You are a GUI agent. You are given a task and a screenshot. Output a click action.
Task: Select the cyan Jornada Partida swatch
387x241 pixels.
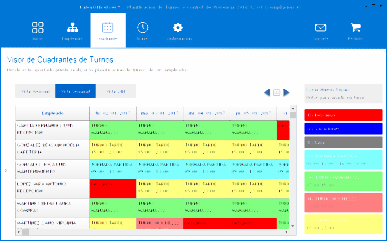click(343, 160)
